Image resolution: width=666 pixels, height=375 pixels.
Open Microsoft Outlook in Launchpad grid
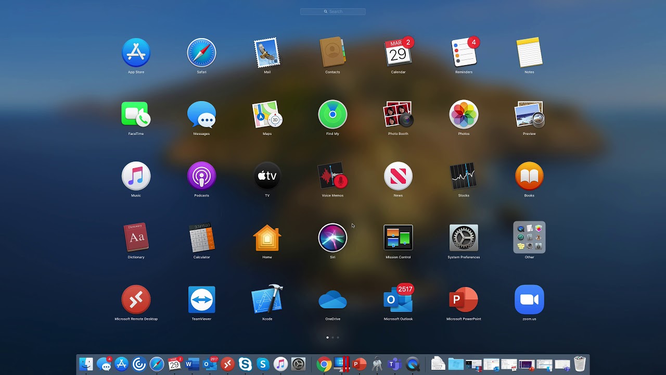point(398,298)
